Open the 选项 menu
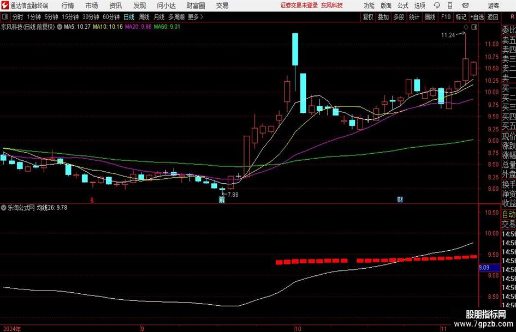The width and height of the screenshot is (516, 332). [x=419, y=5]
